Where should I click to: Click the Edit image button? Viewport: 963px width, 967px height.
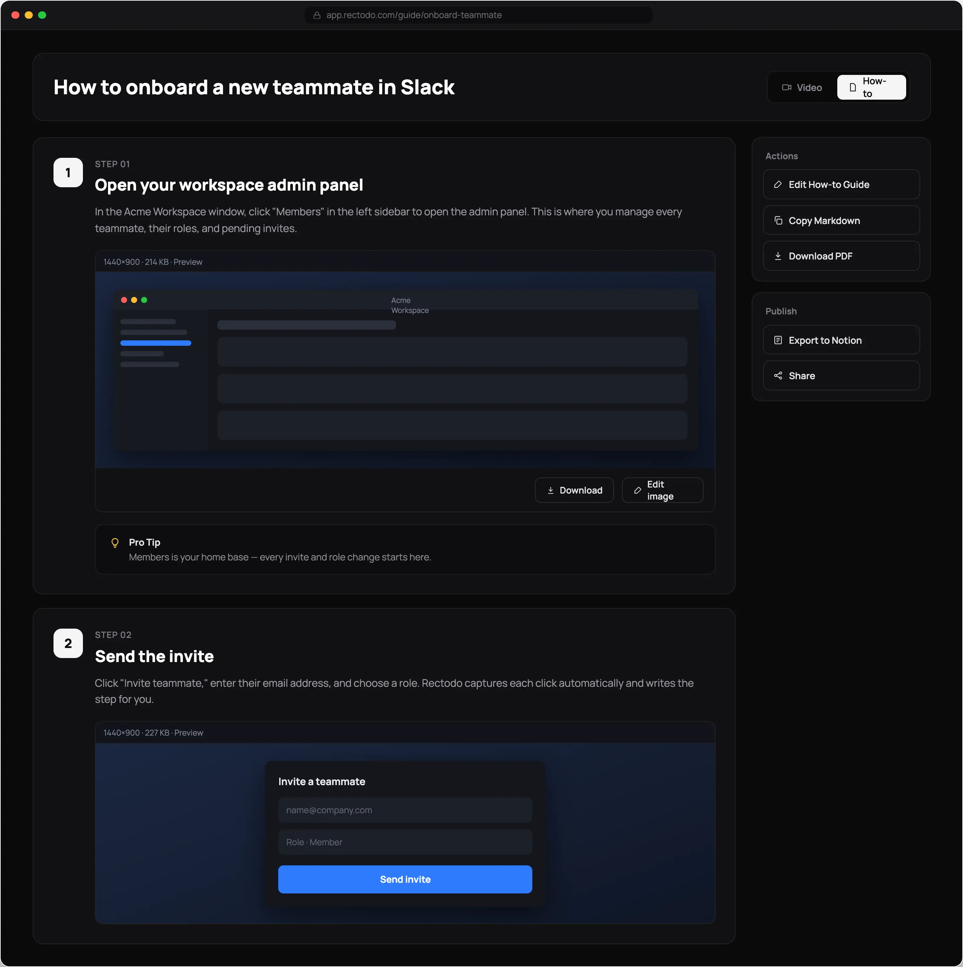(662, 491)
